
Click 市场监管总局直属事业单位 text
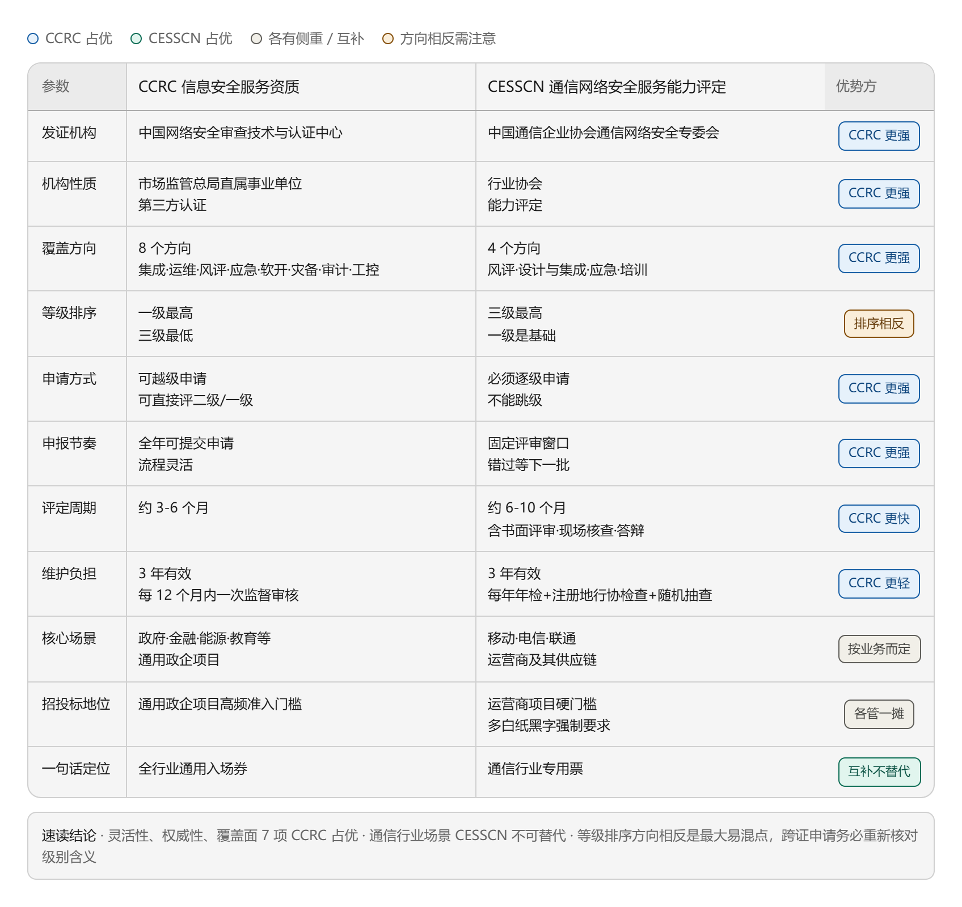pyautogui.click(x=220, y=184)
